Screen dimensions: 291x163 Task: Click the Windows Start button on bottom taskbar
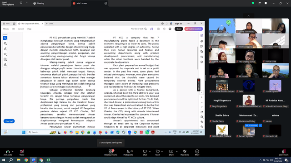click(4, 160)
